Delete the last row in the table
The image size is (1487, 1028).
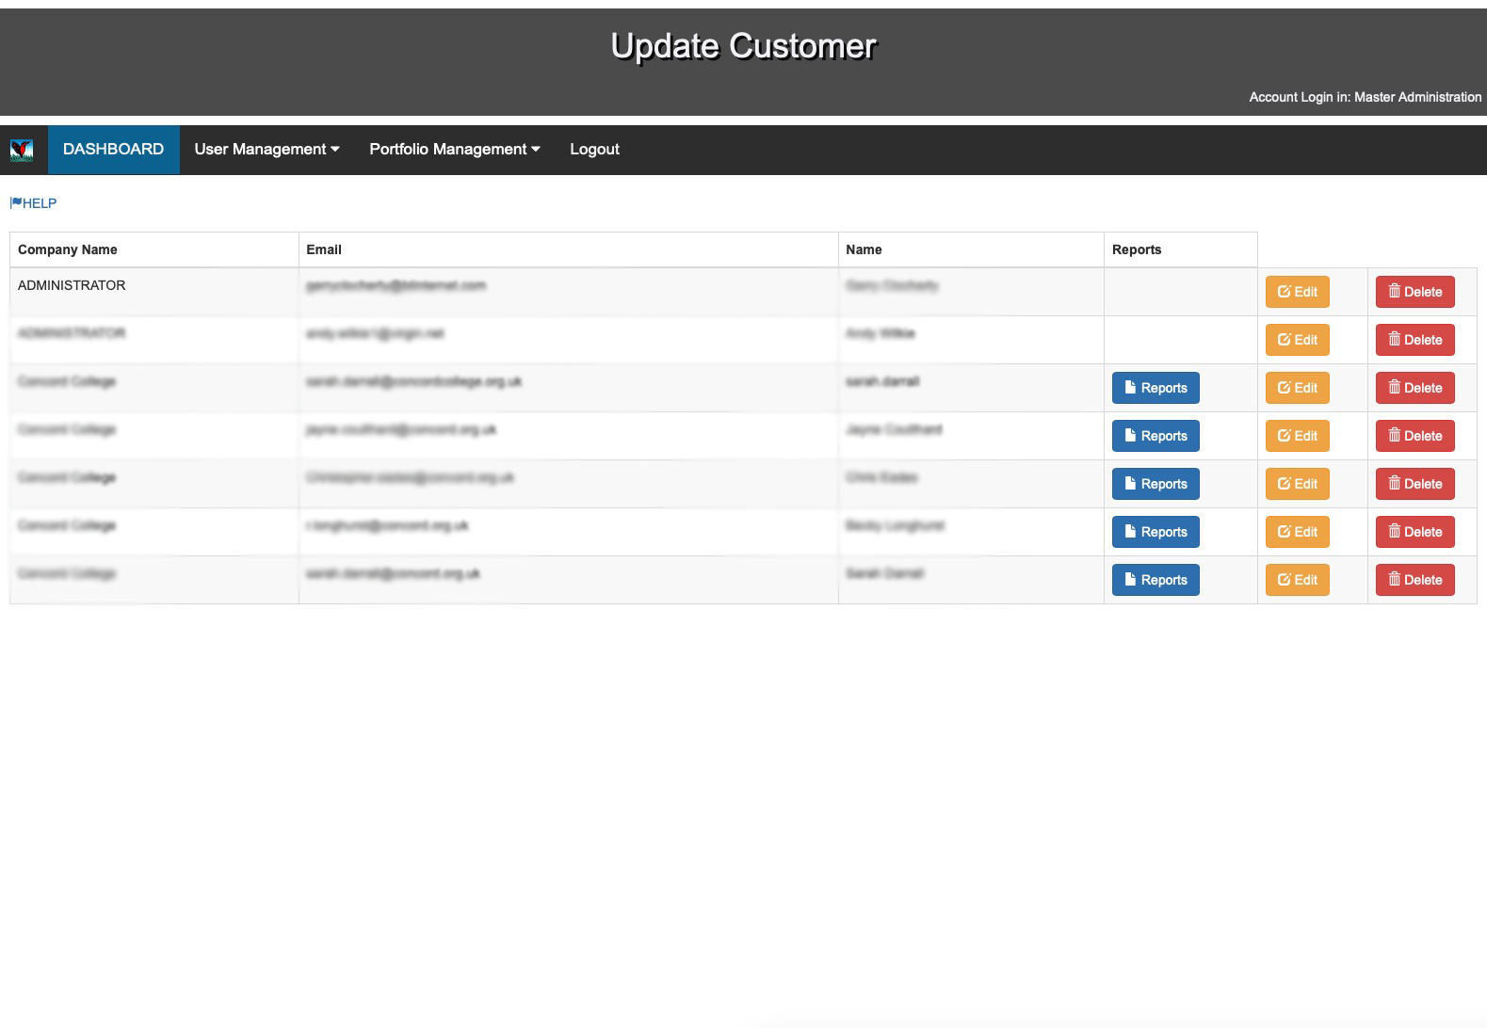(1414, 580)
